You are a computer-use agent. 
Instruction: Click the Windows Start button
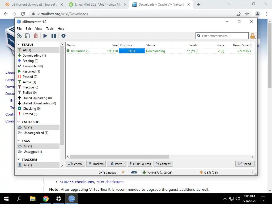6,199
